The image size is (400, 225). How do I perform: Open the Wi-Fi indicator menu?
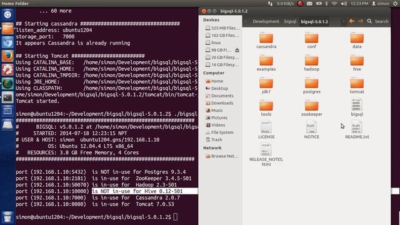coord(334,4)
